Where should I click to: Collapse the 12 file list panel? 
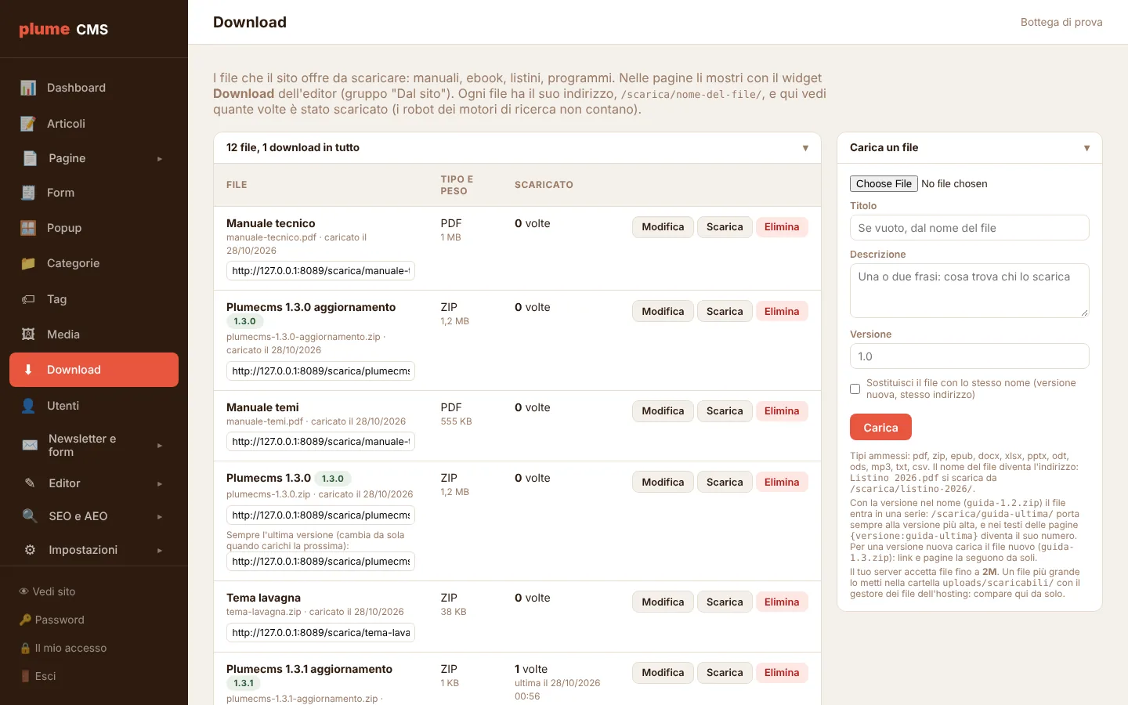click(805, 148)
